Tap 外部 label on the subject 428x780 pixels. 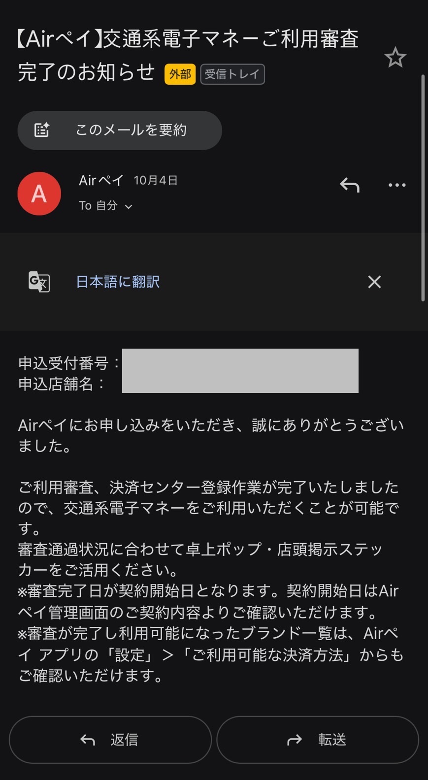(179, 74)
